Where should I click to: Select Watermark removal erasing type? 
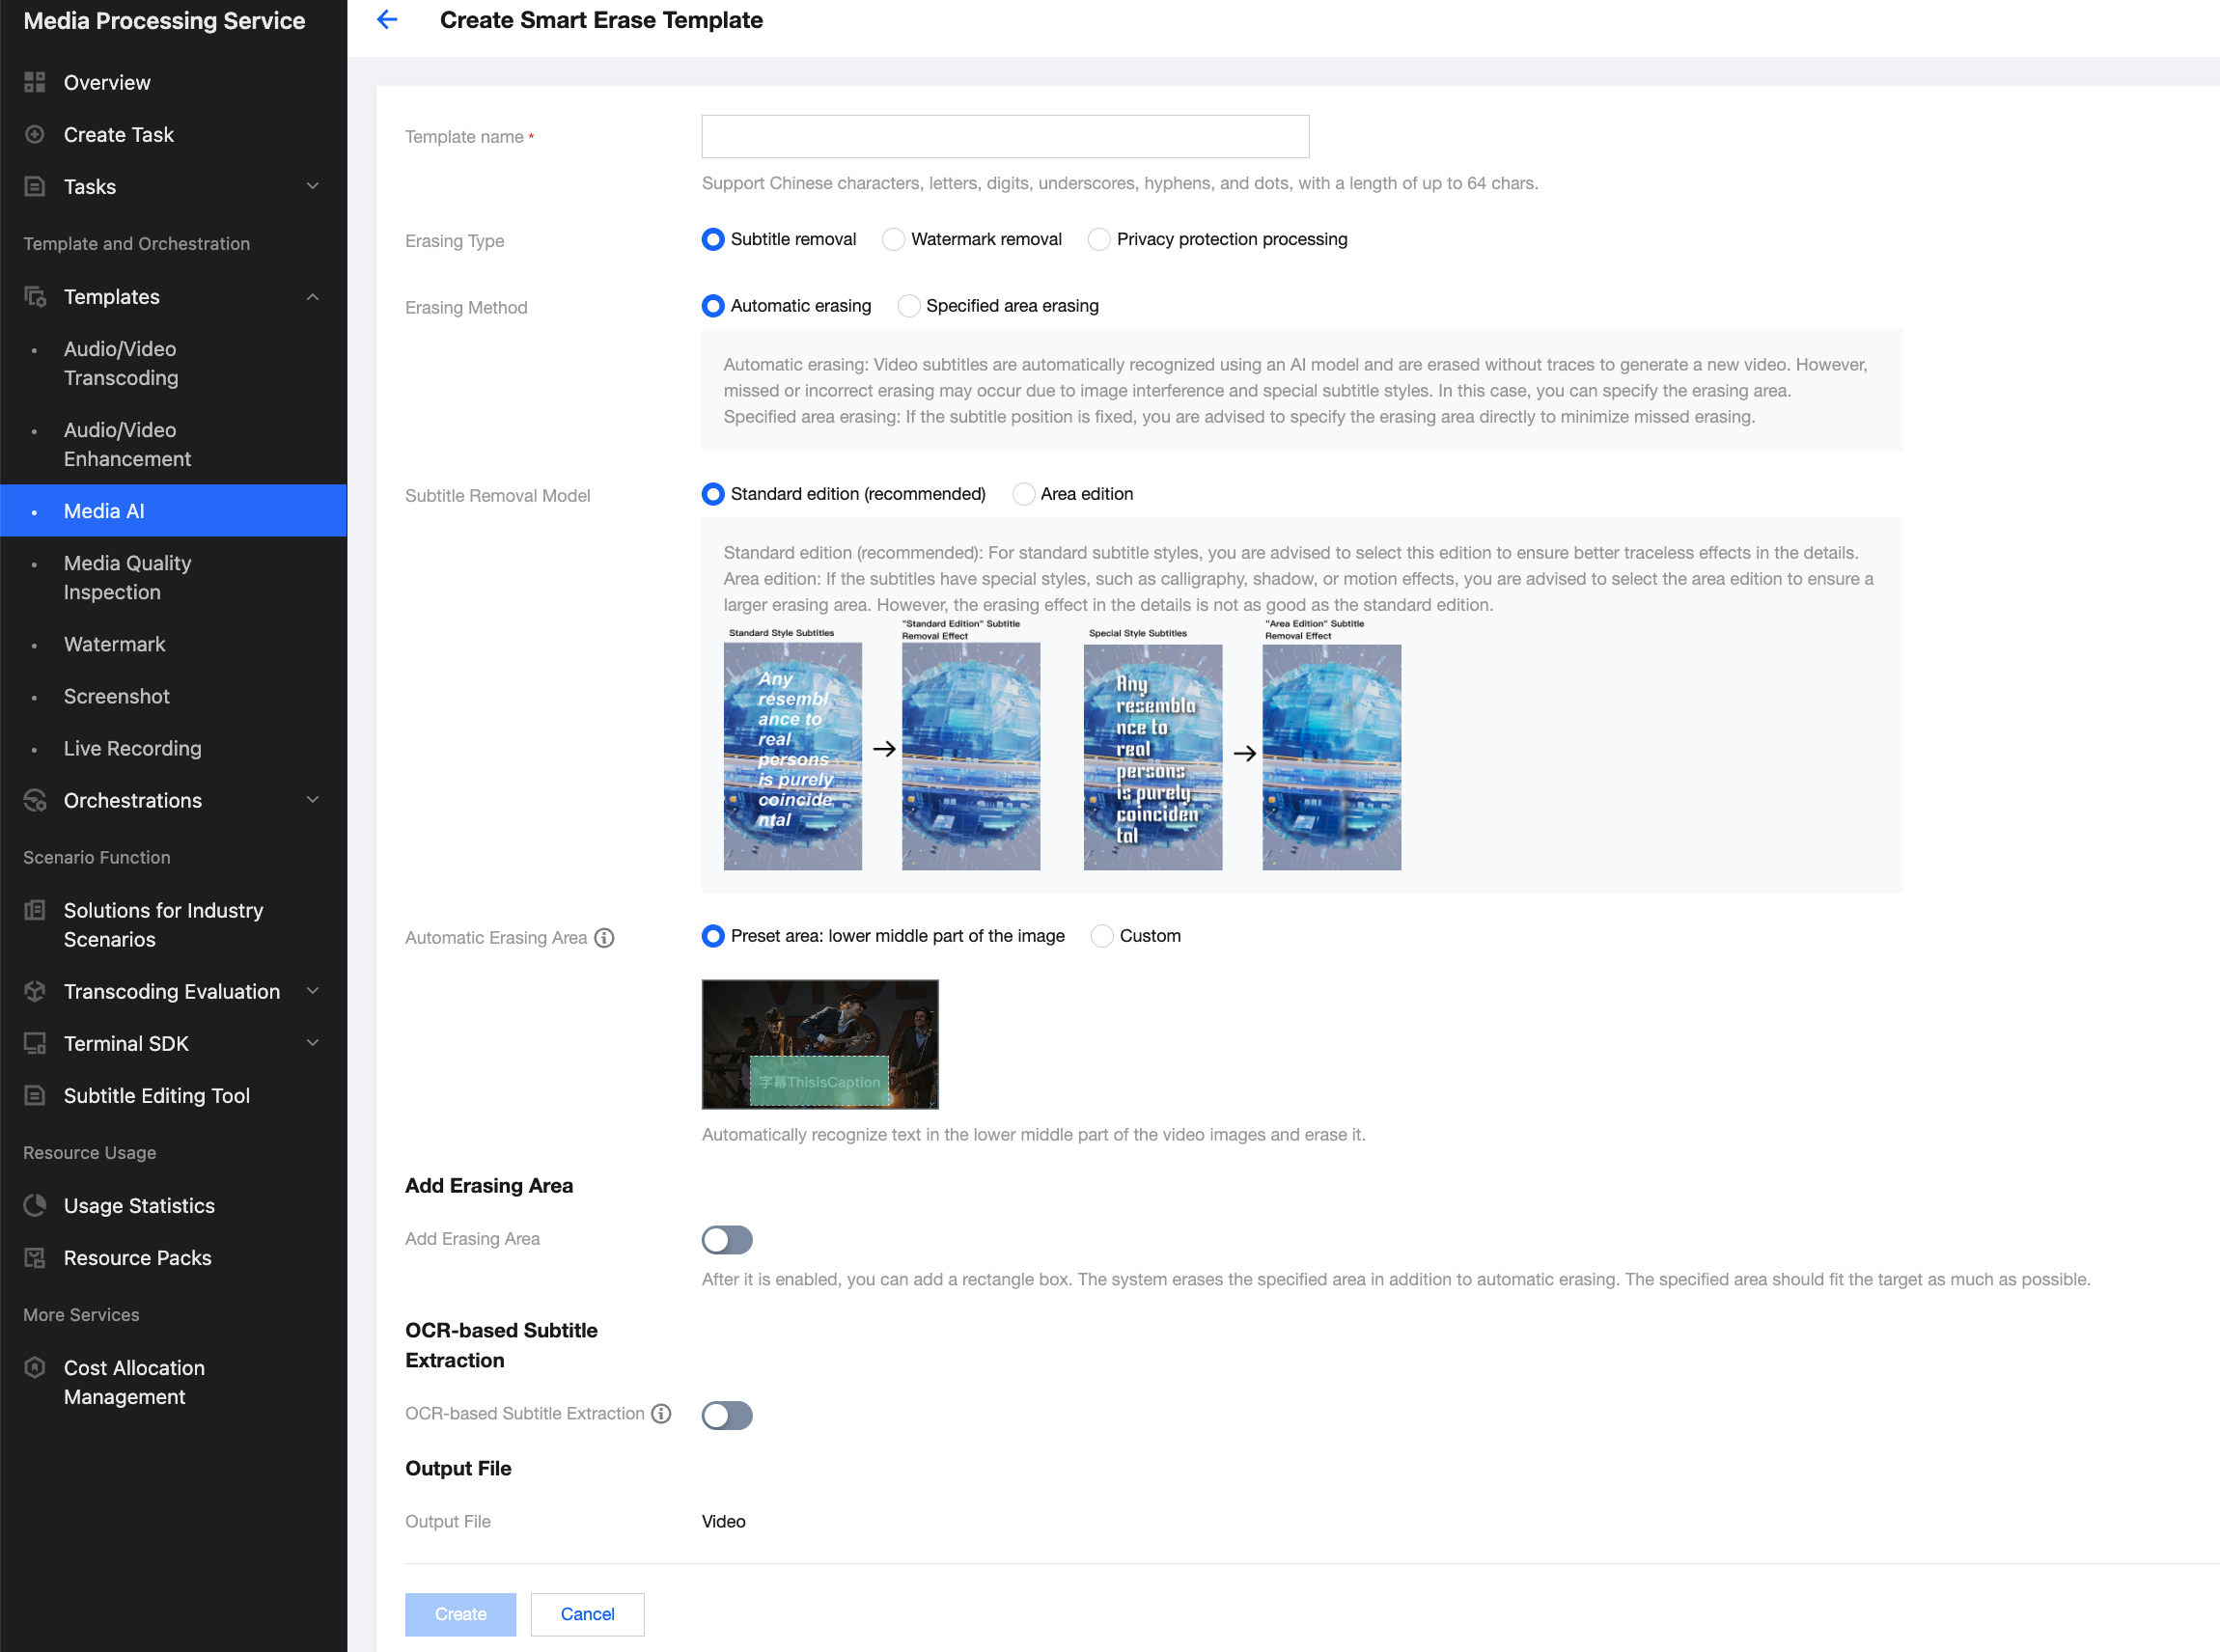pos(894,240)
